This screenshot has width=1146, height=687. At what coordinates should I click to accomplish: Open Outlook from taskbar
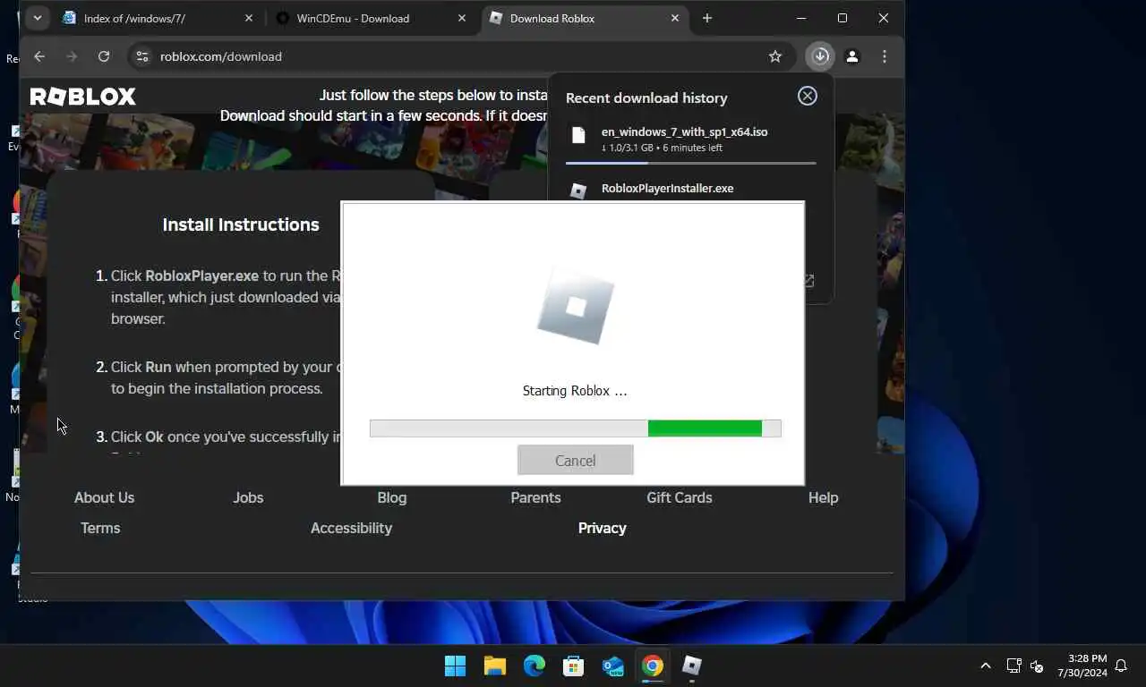pos(613,666)
